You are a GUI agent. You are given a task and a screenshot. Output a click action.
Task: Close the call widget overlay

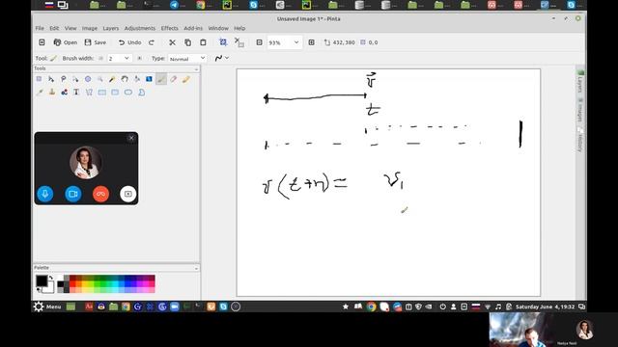tap(131, 138)
